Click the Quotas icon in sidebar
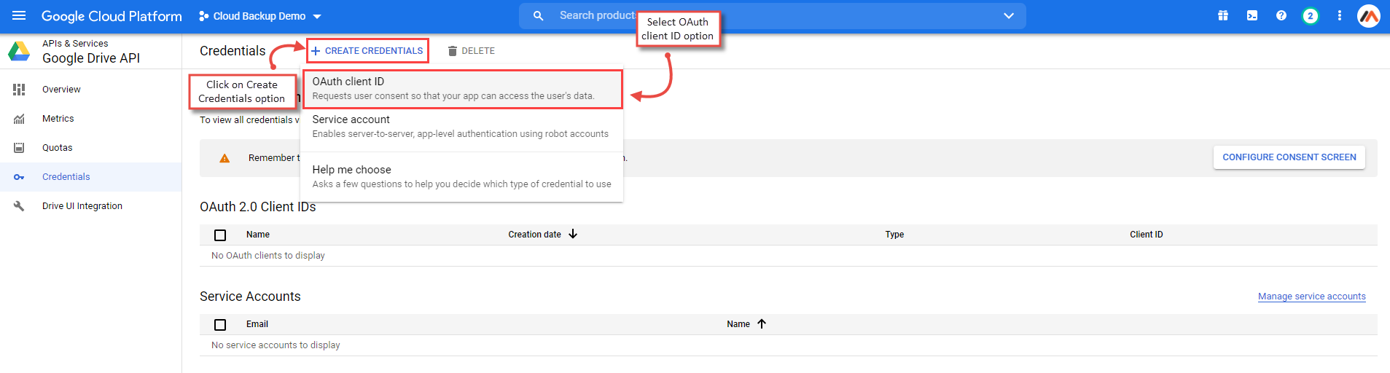Image resolution: width=1390 pixels, height=373 pixels. pos(19,148)
